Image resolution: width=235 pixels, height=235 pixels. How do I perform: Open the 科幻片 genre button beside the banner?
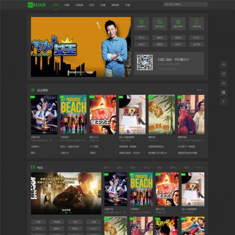196,38
